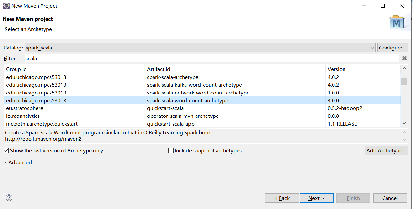Sort by the Group Id column header
This screenshot has height=209, width=413.
click(74, 69)
